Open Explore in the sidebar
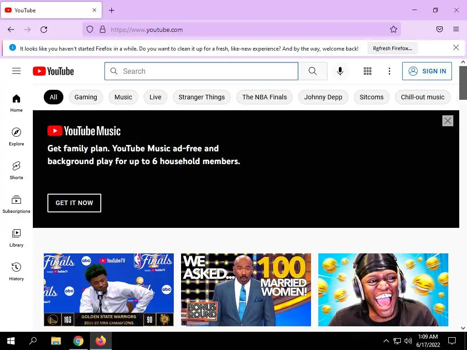 click(16, 137)
